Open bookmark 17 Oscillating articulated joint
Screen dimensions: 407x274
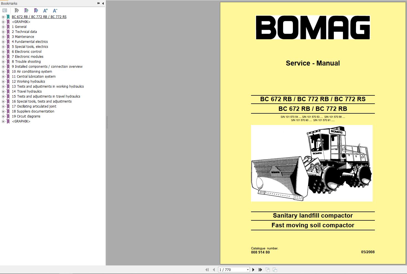pos(34,106)
